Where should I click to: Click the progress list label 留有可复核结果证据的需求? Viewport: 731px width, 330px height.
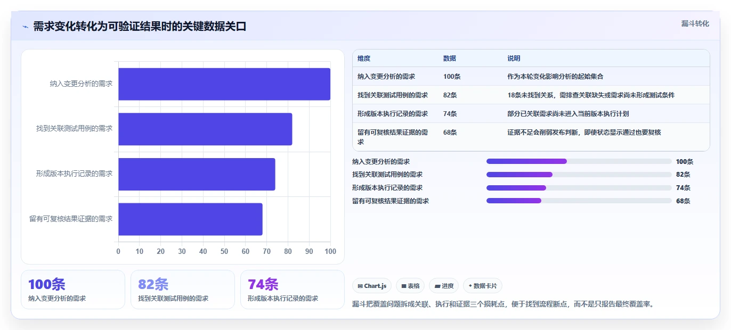(391, 201)
